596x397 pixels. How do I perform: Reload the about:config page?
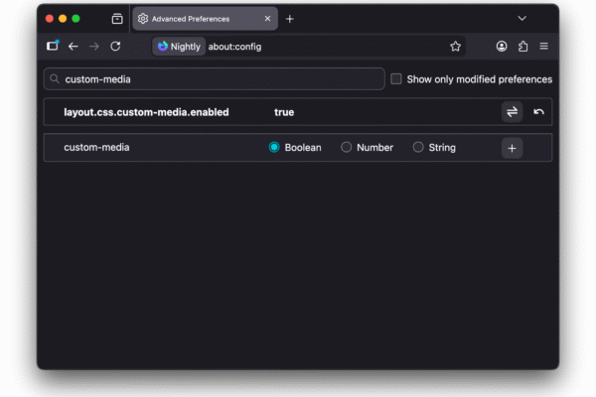click(115, 47)
